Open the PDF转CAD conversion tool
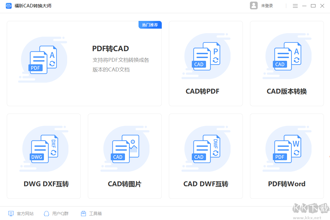This screenshot has height=220, width=330. 84,63
